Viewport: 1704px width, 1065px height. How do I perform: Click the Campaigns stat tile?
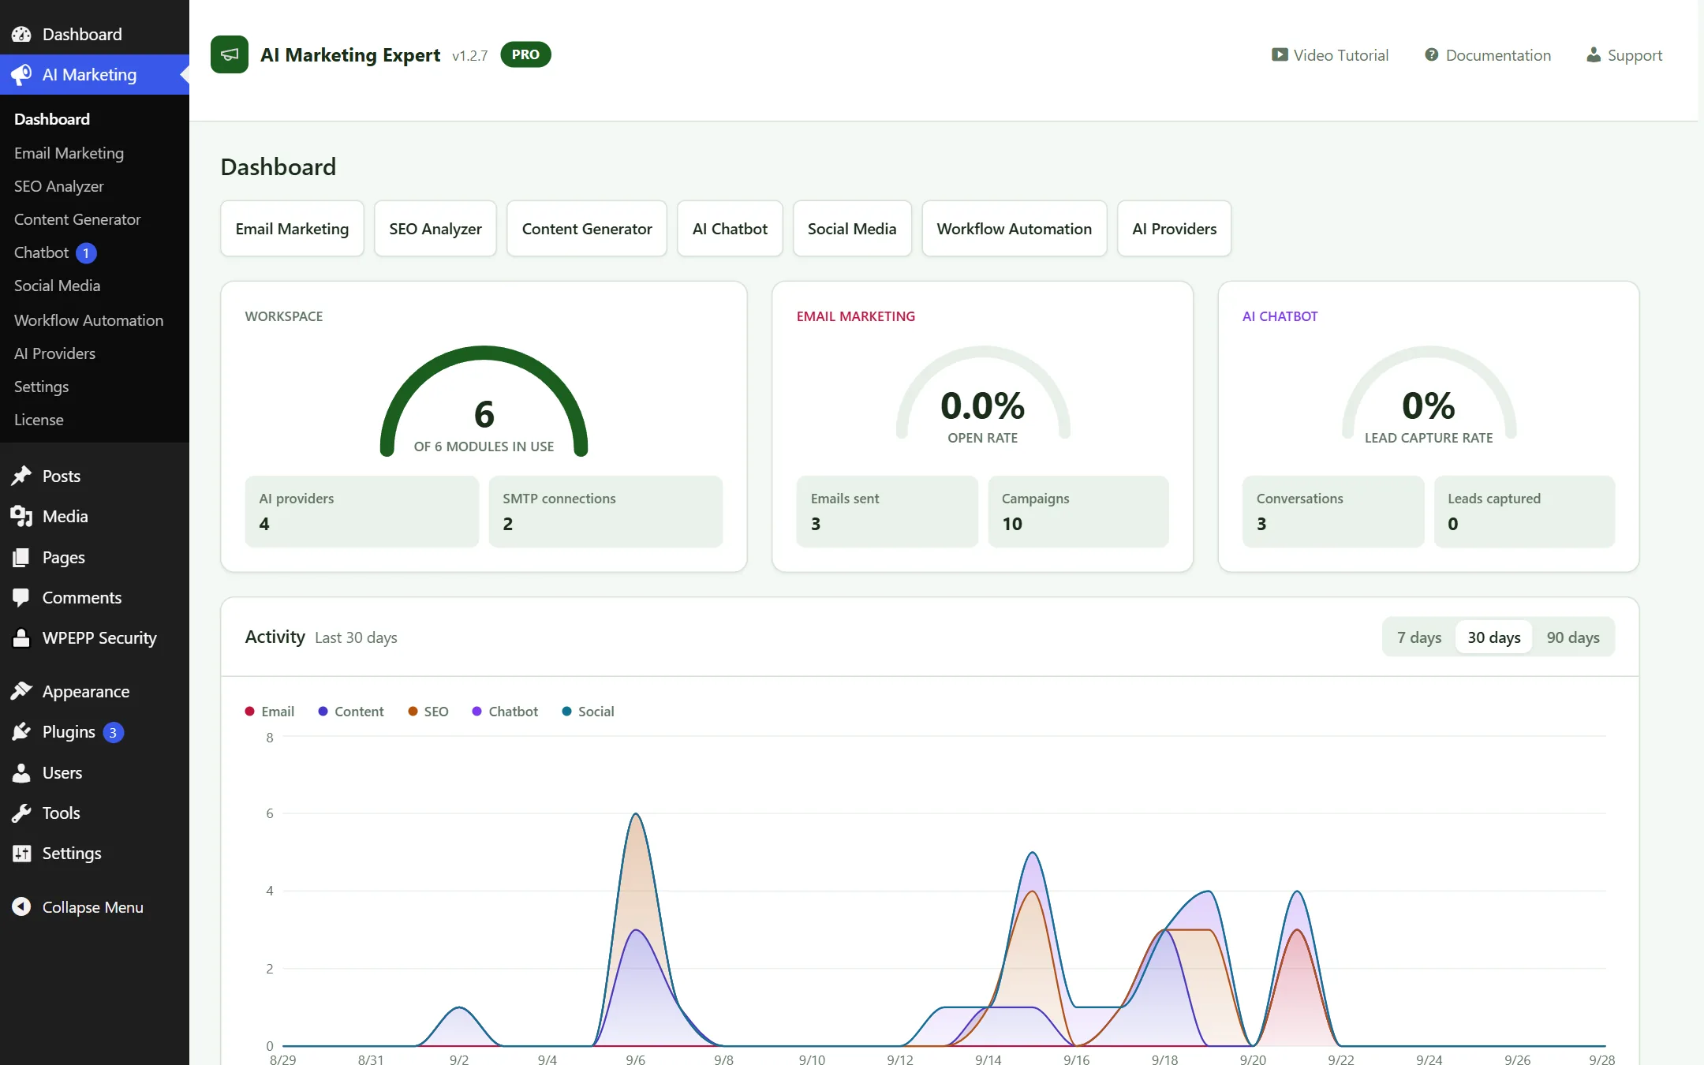click(x=1078, y=511)
